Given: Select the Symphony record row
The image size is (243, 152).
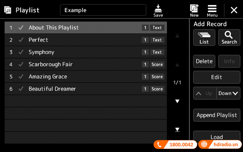Looking at the screenshot, I should 86,52.
